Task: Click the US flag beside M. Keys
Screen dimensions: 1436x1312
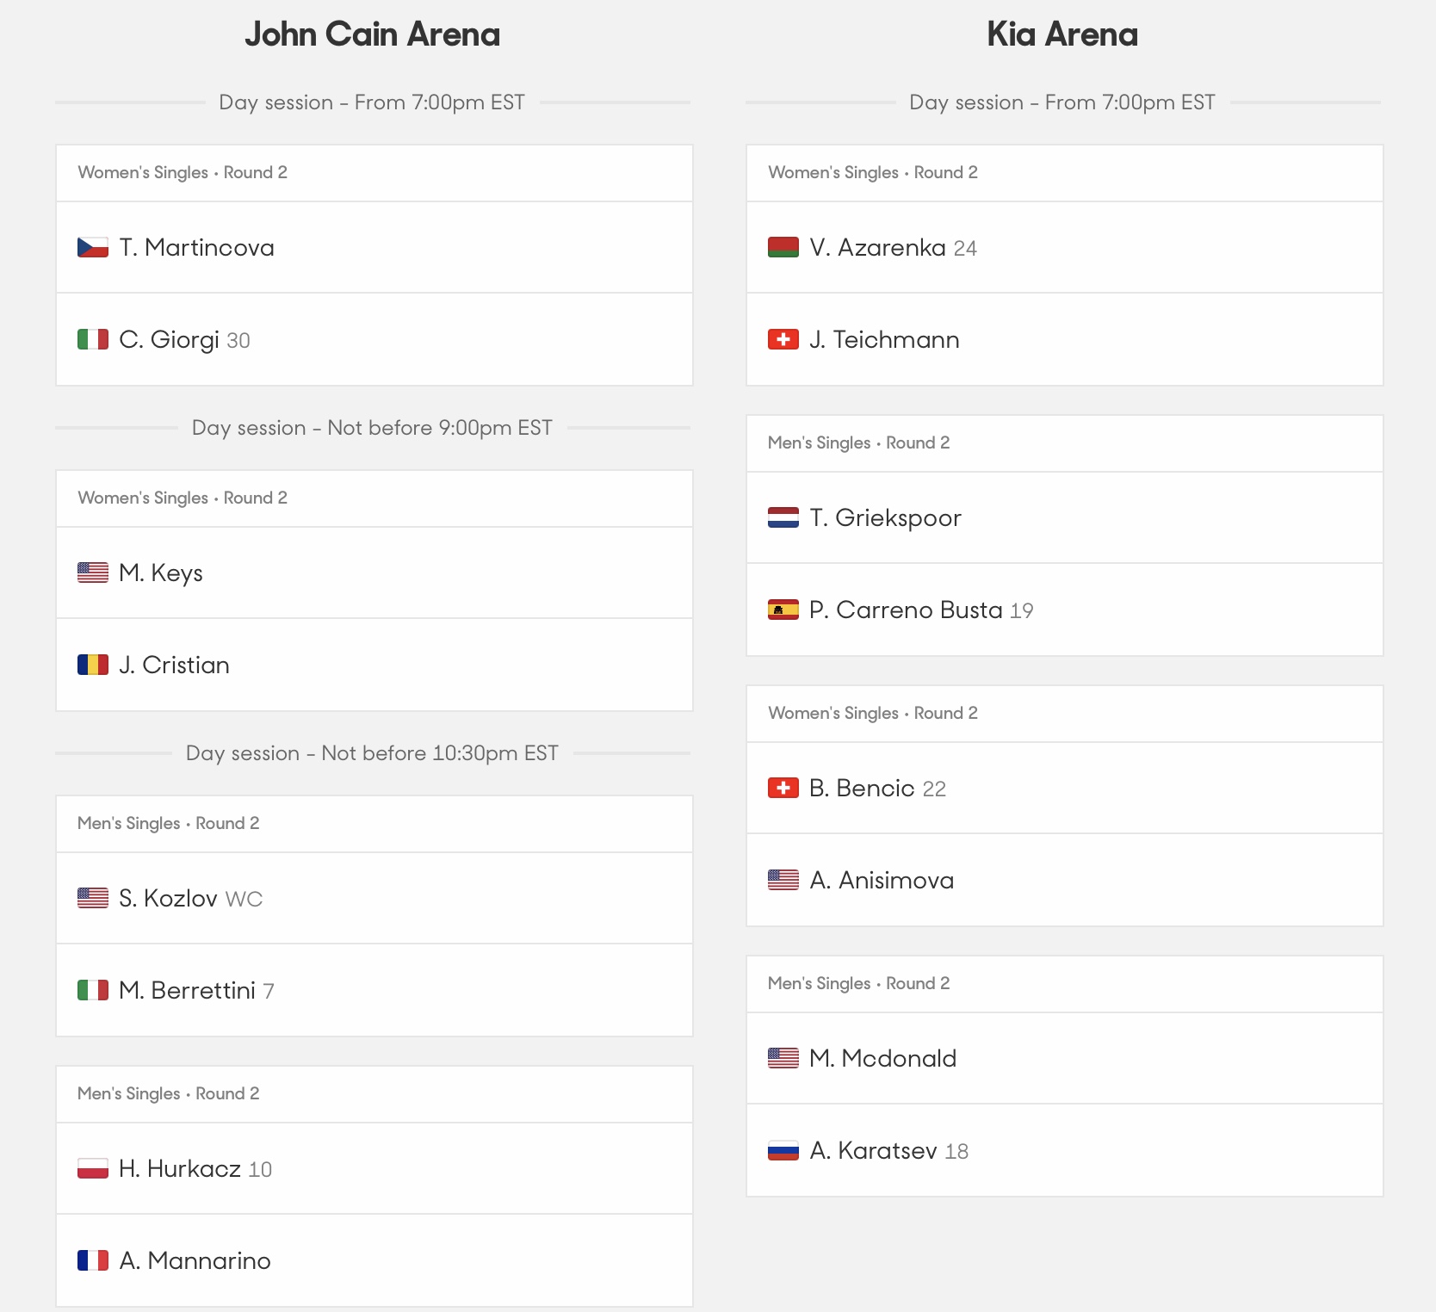Action: pos(93,572)
